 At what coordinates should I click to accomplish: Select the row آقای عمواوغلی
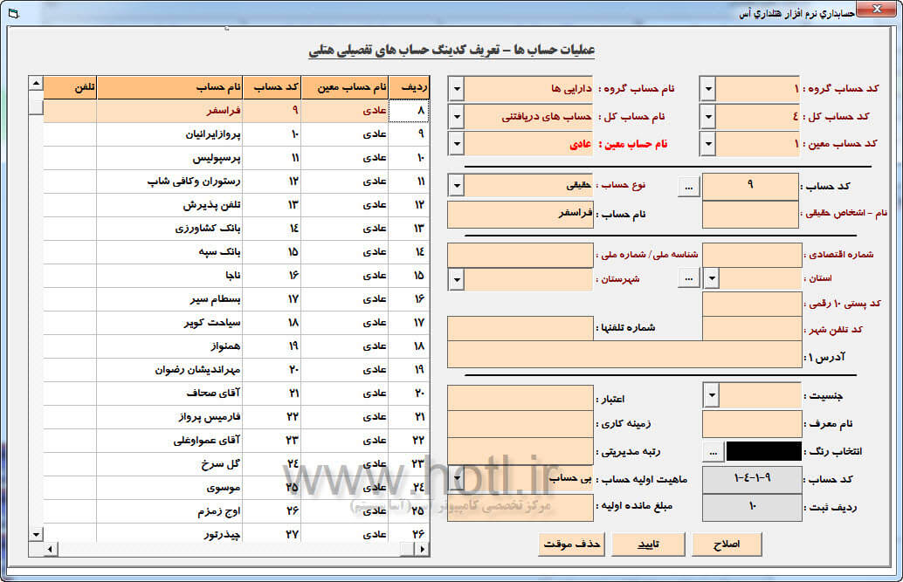pyautogui.click(x=236, y=441)
